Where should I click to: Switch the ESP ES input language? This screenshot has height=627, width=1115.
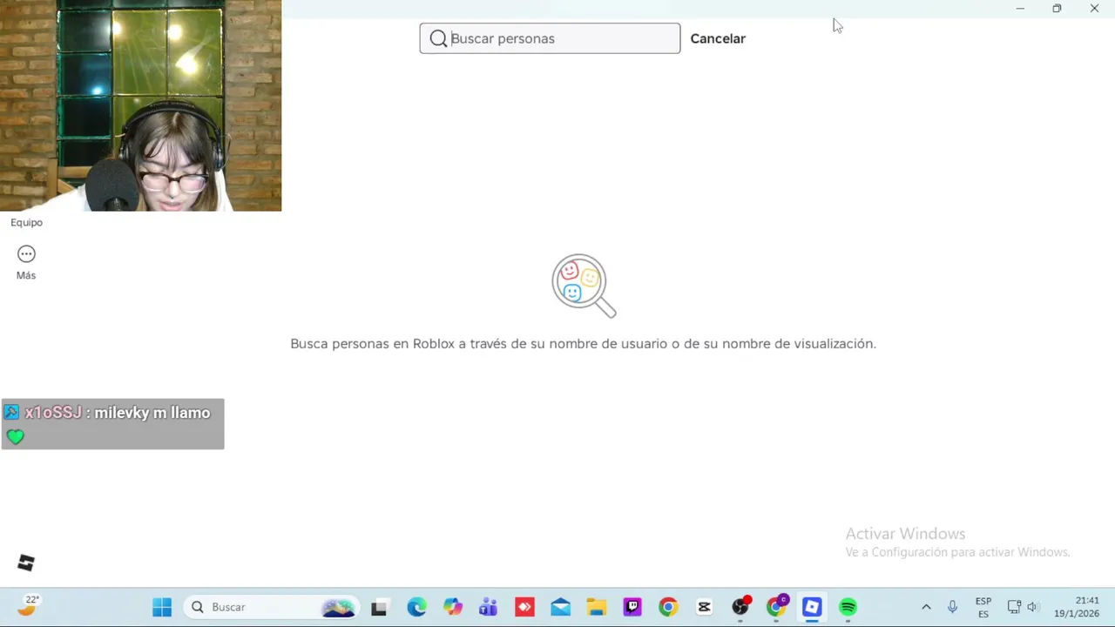983,607
